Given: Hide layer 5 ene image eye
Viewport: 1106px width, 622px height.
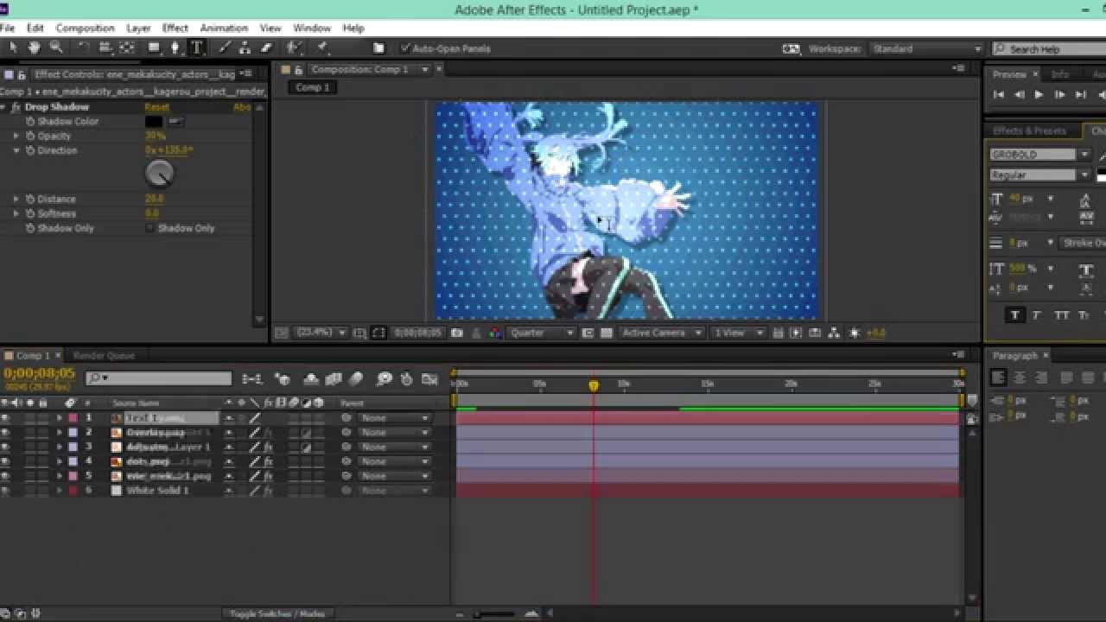Looking at the screenshot, I should (5, 476).
